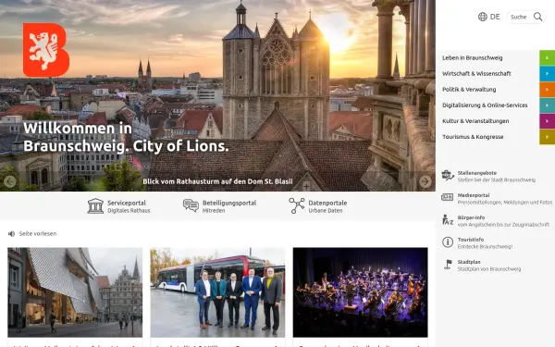Open Datenportale Urbane Daten link

(x=327, y=206)
